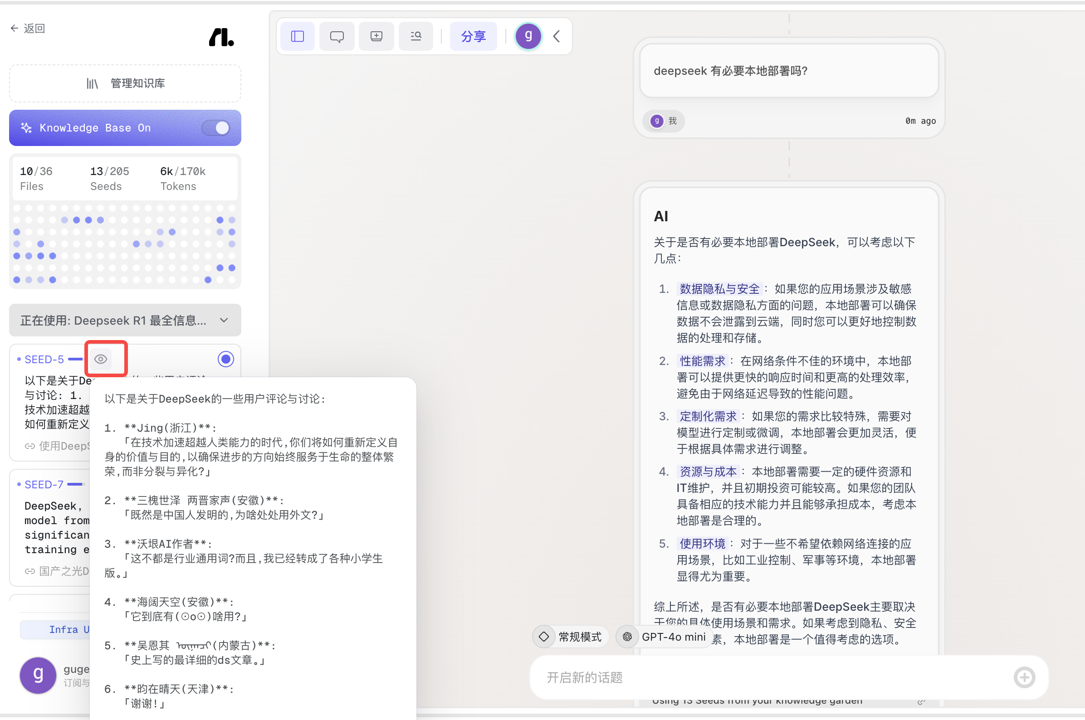
Task: Click the 我 user badge under the question
Action: [664, 121]
